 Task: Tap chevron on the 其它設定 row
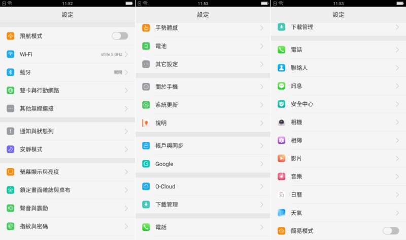click(x=262, y=64)
